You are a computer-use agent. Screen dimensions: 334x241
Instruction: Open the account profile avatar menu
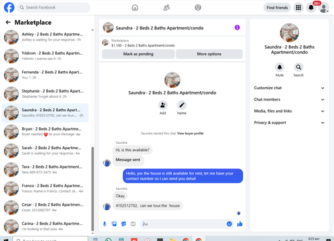(324, 8)
